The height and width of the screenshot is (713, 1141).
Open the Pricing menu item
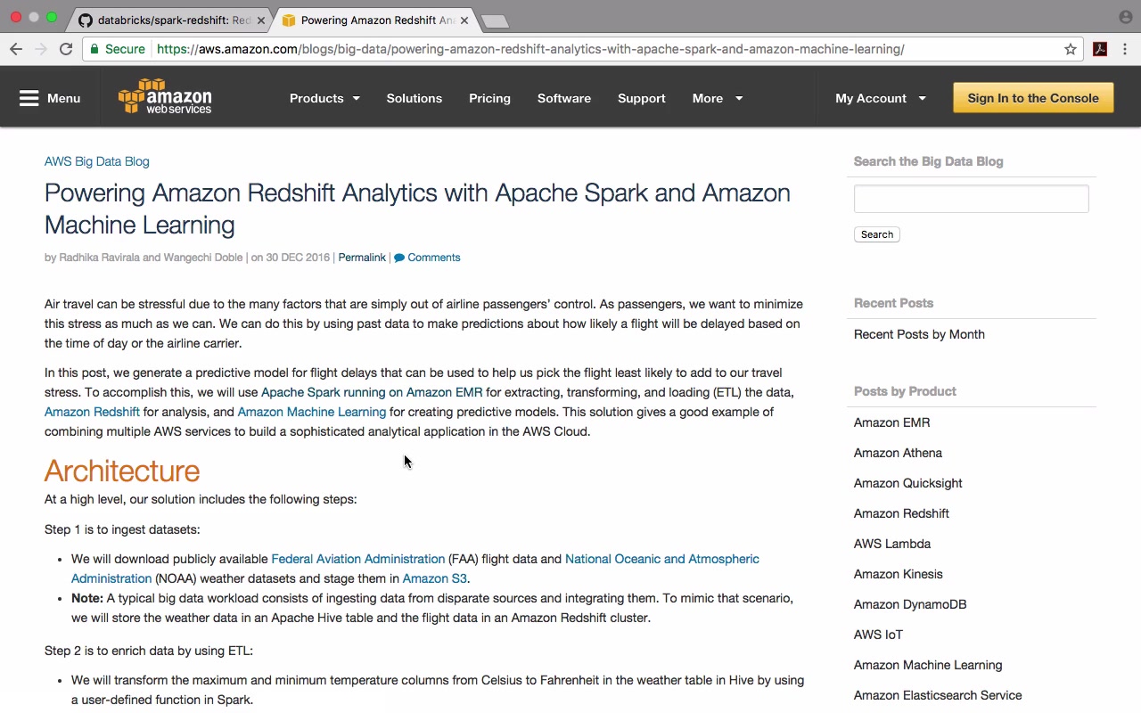(x=489, y=98)
